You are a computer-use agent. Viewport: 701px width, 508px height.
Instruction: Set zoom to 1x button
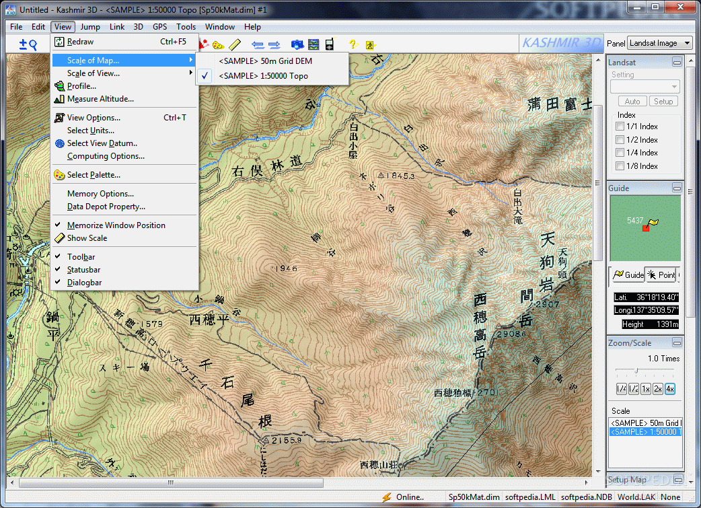click(646, 389)
